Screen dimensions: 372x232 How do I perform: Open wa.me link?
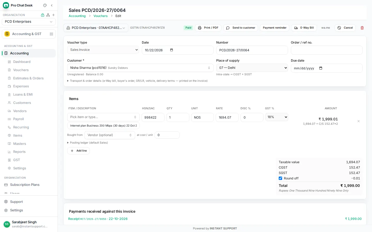click(x=326, y=28)
